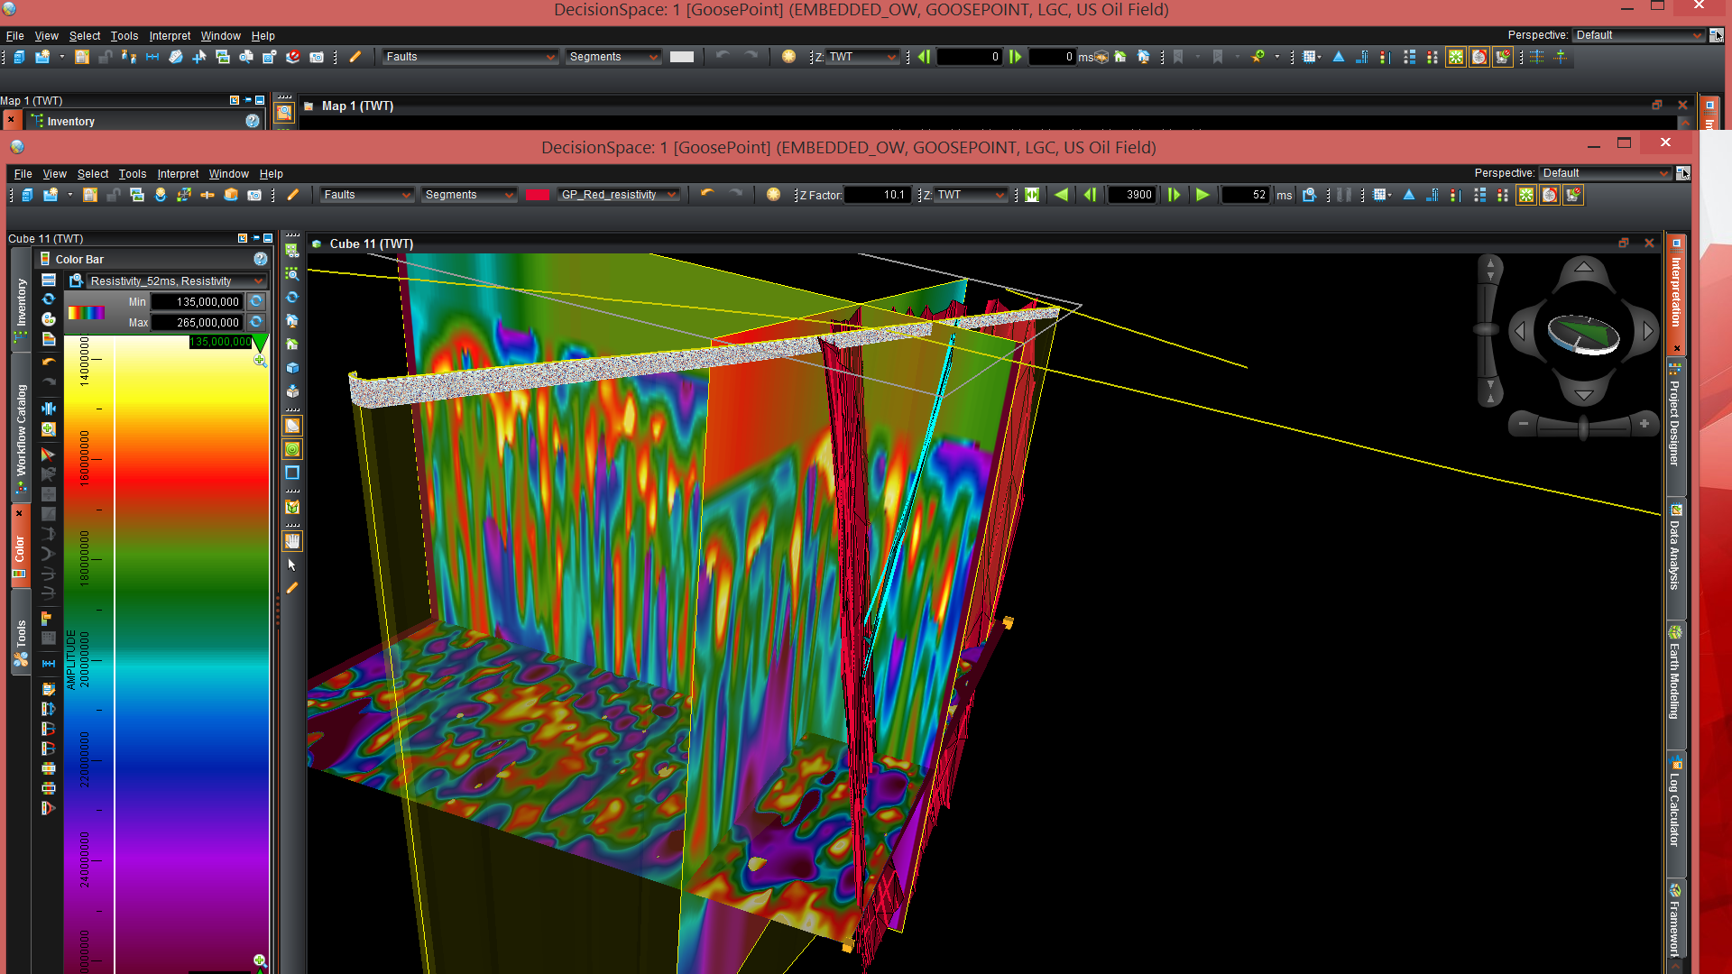Open the Z: TWT domain dropdown in front toolbar
Image resolution: width=1732 pixels, height=974 pixels.
(x=970, y=195)
